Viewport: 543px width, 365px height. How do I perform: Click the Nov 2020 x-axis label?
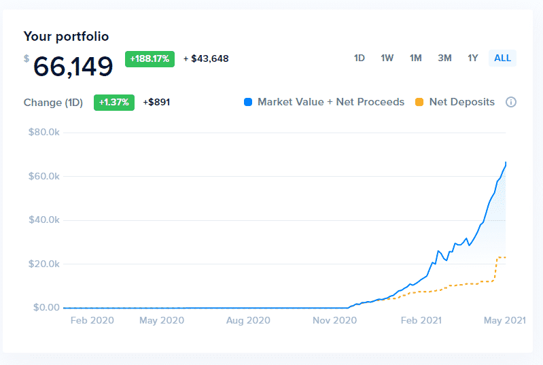point(334,320)
